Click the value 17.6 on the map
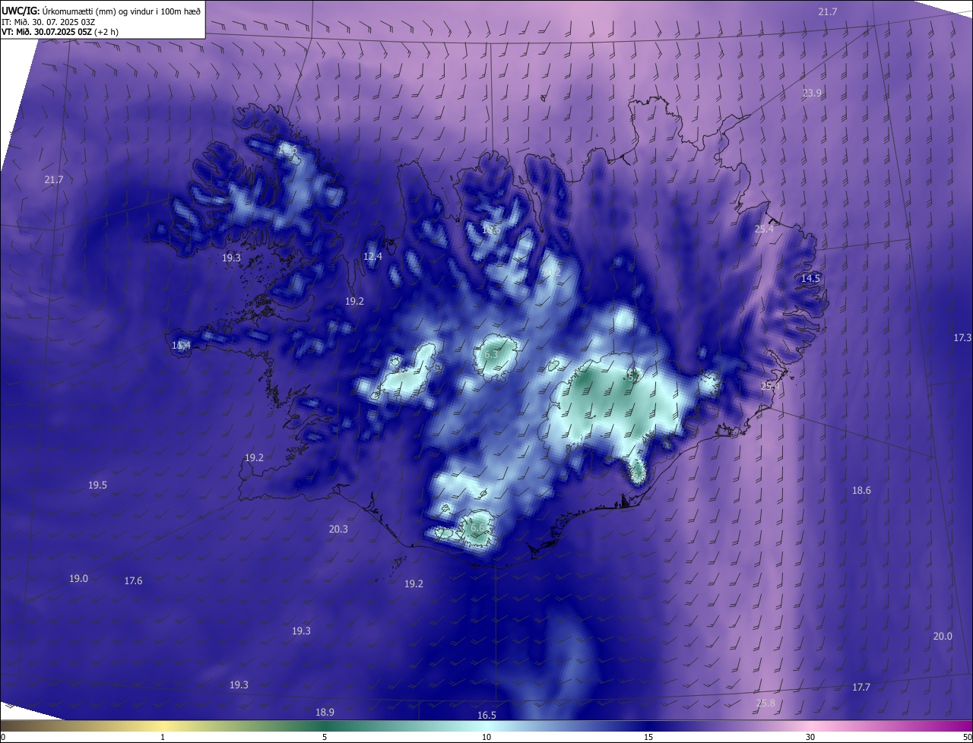This screenshot has height=743, width=973. (x=133, y=580)
